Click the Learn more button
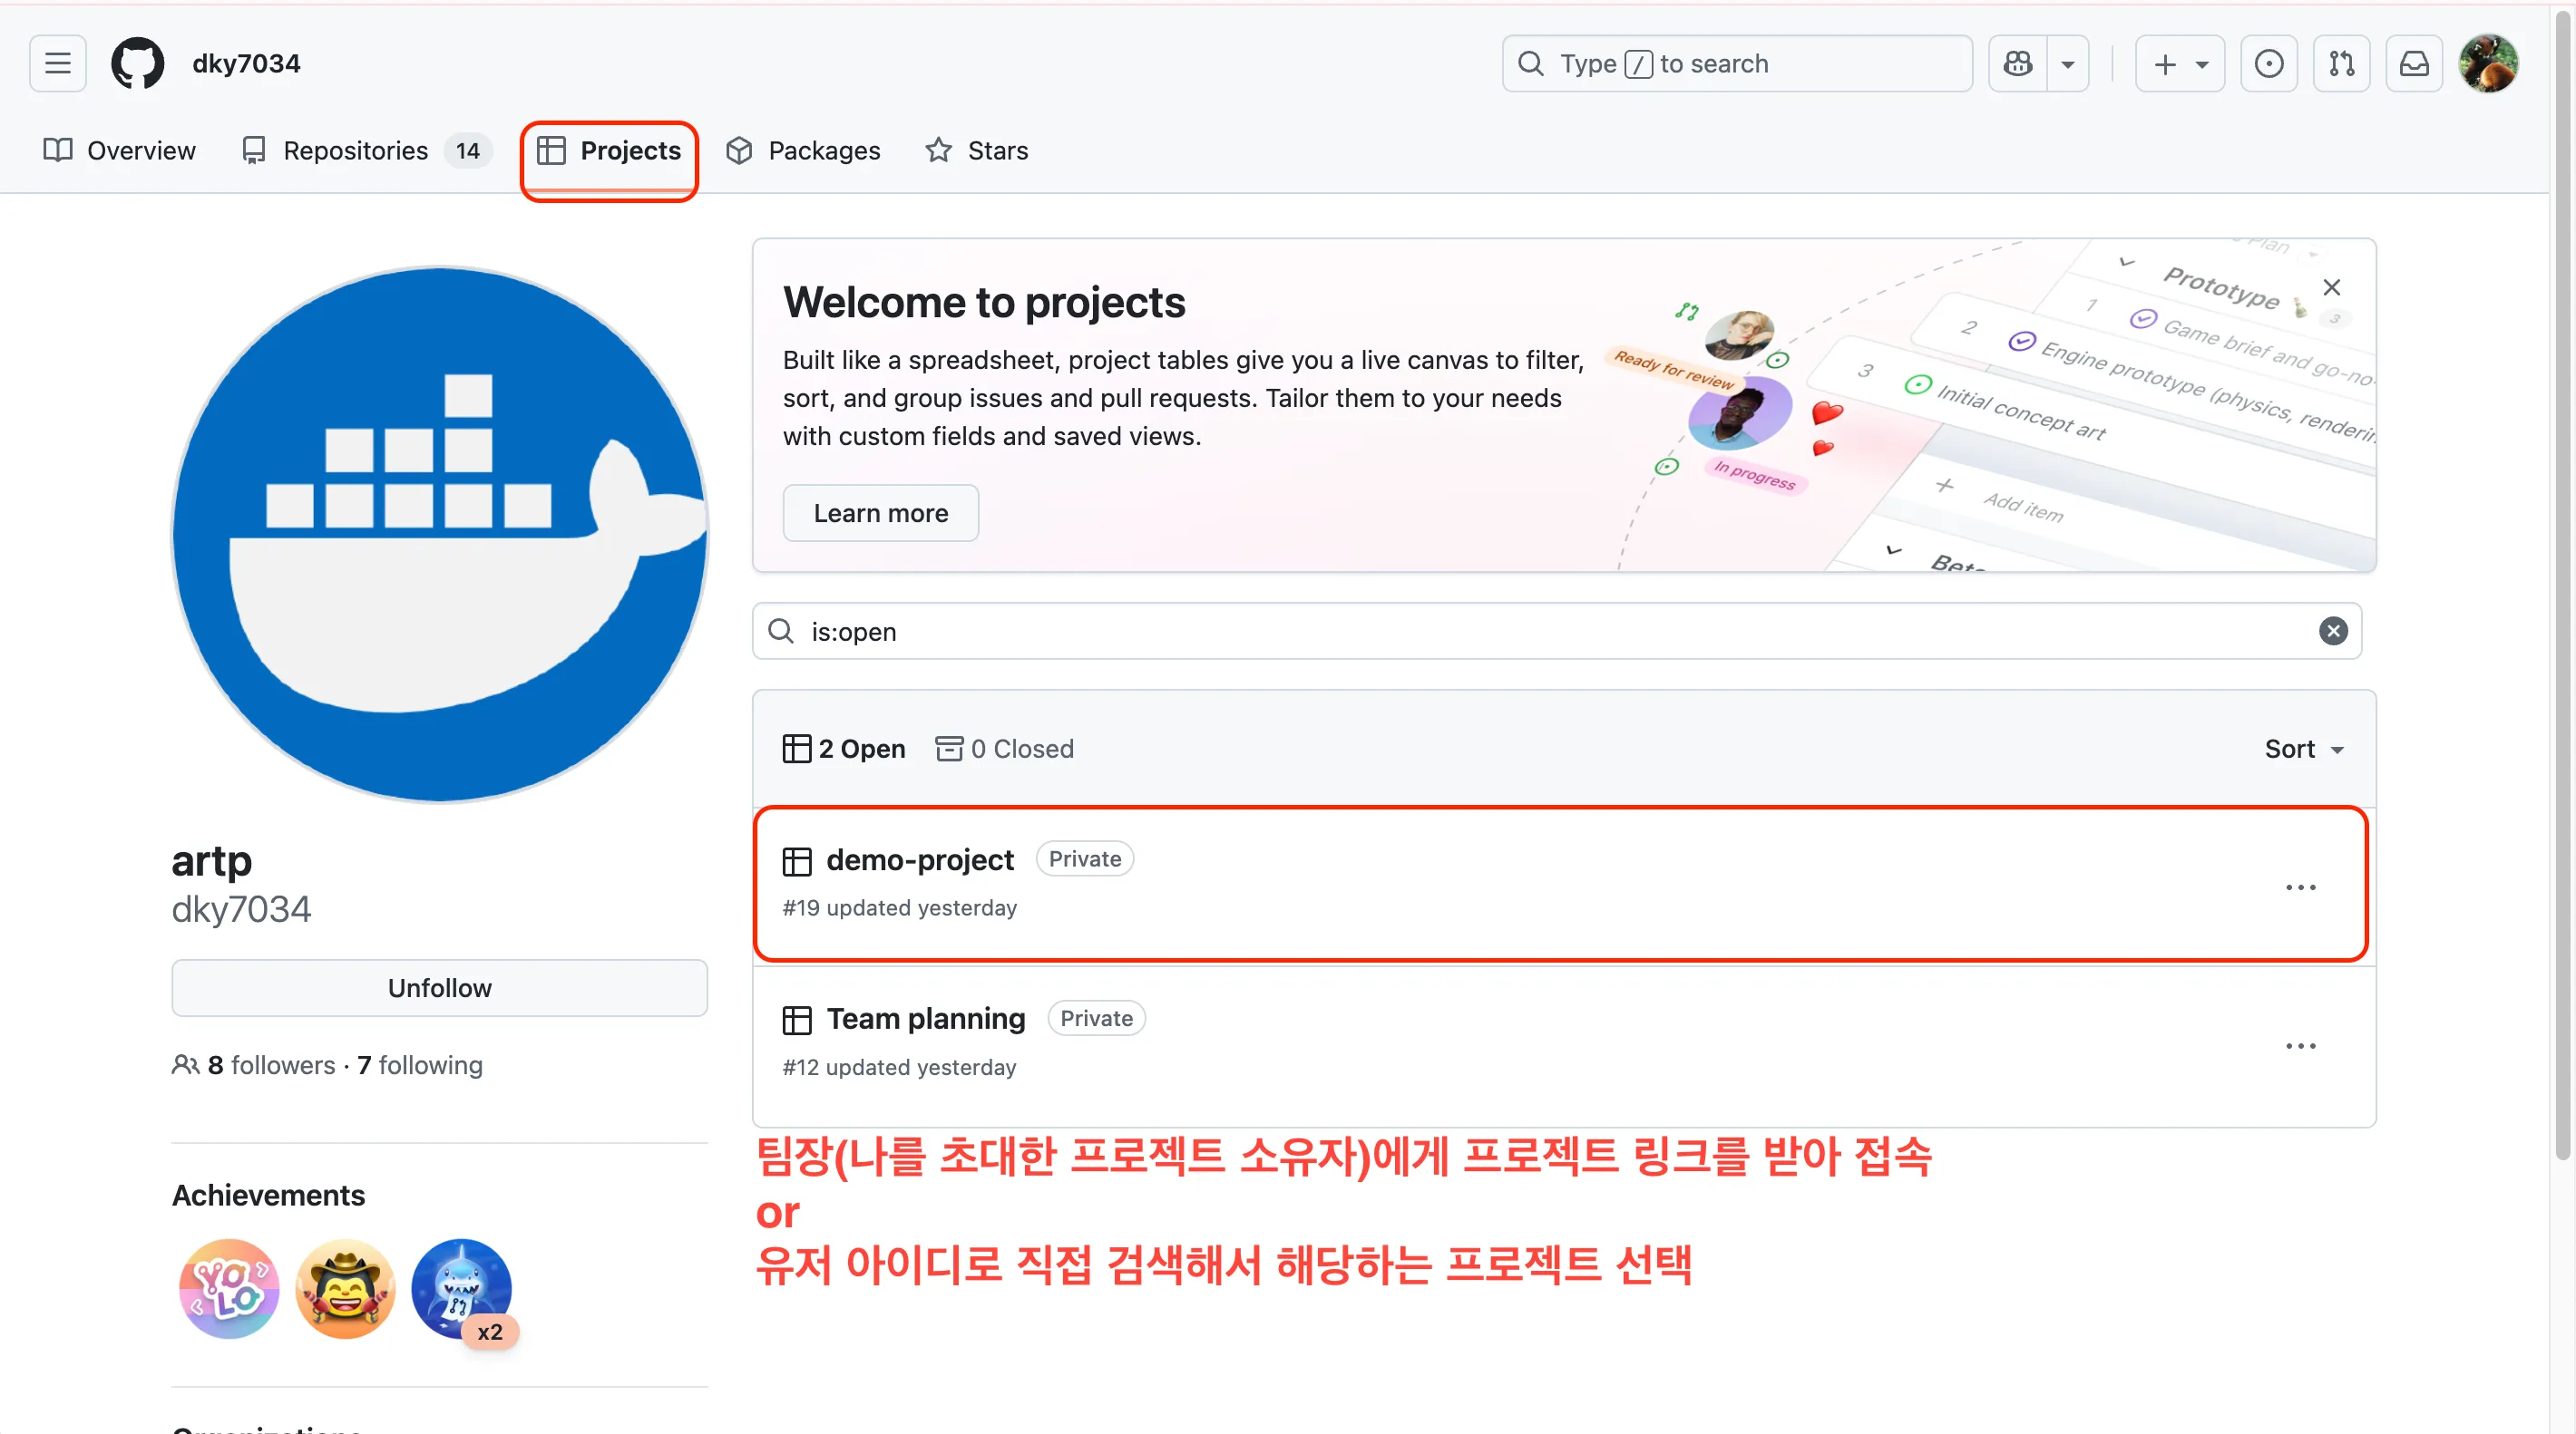Image resolution: width=2576 pixels, height=1434 pixels. click(880, 513)
